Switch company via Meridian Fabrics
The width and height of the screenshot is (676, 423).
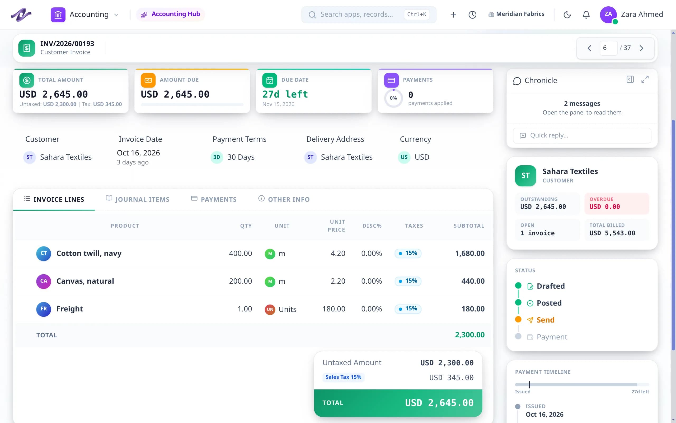516,14
